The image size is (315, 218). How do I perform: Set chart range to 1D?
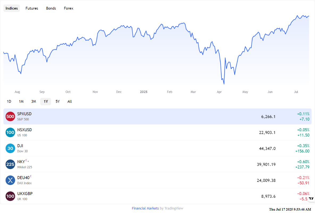[9, 101]
